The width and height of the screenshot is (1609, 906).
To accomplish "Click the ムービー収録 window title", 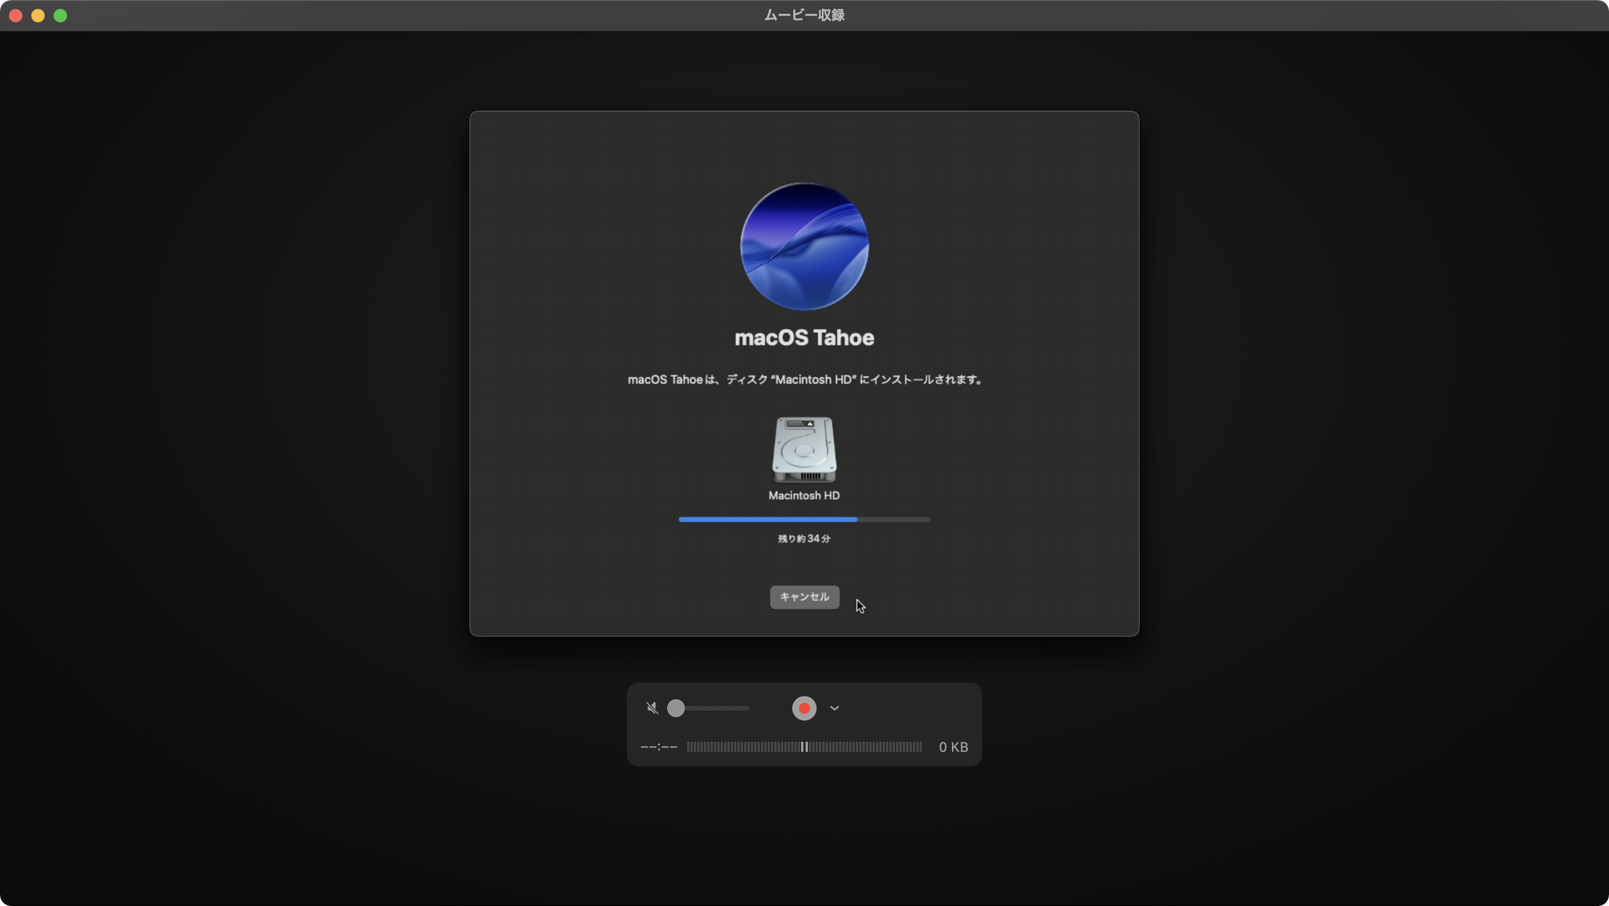I will click(x=804, y=15).
